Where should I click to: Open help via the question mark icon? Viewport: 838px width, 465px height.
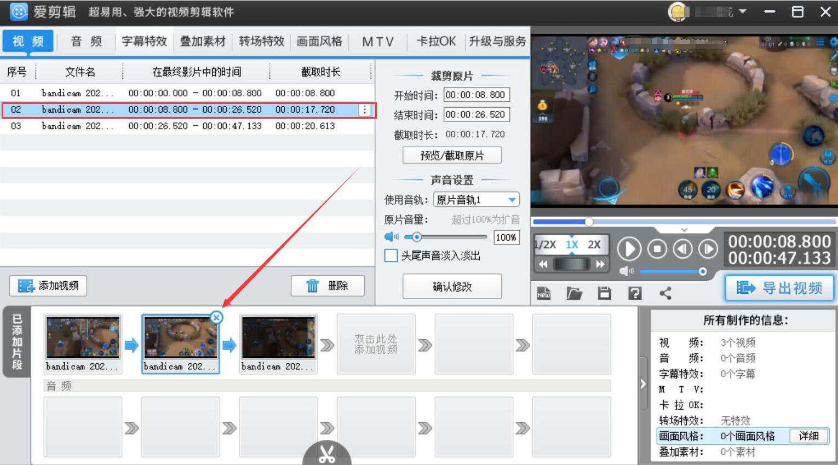point(635,293)
